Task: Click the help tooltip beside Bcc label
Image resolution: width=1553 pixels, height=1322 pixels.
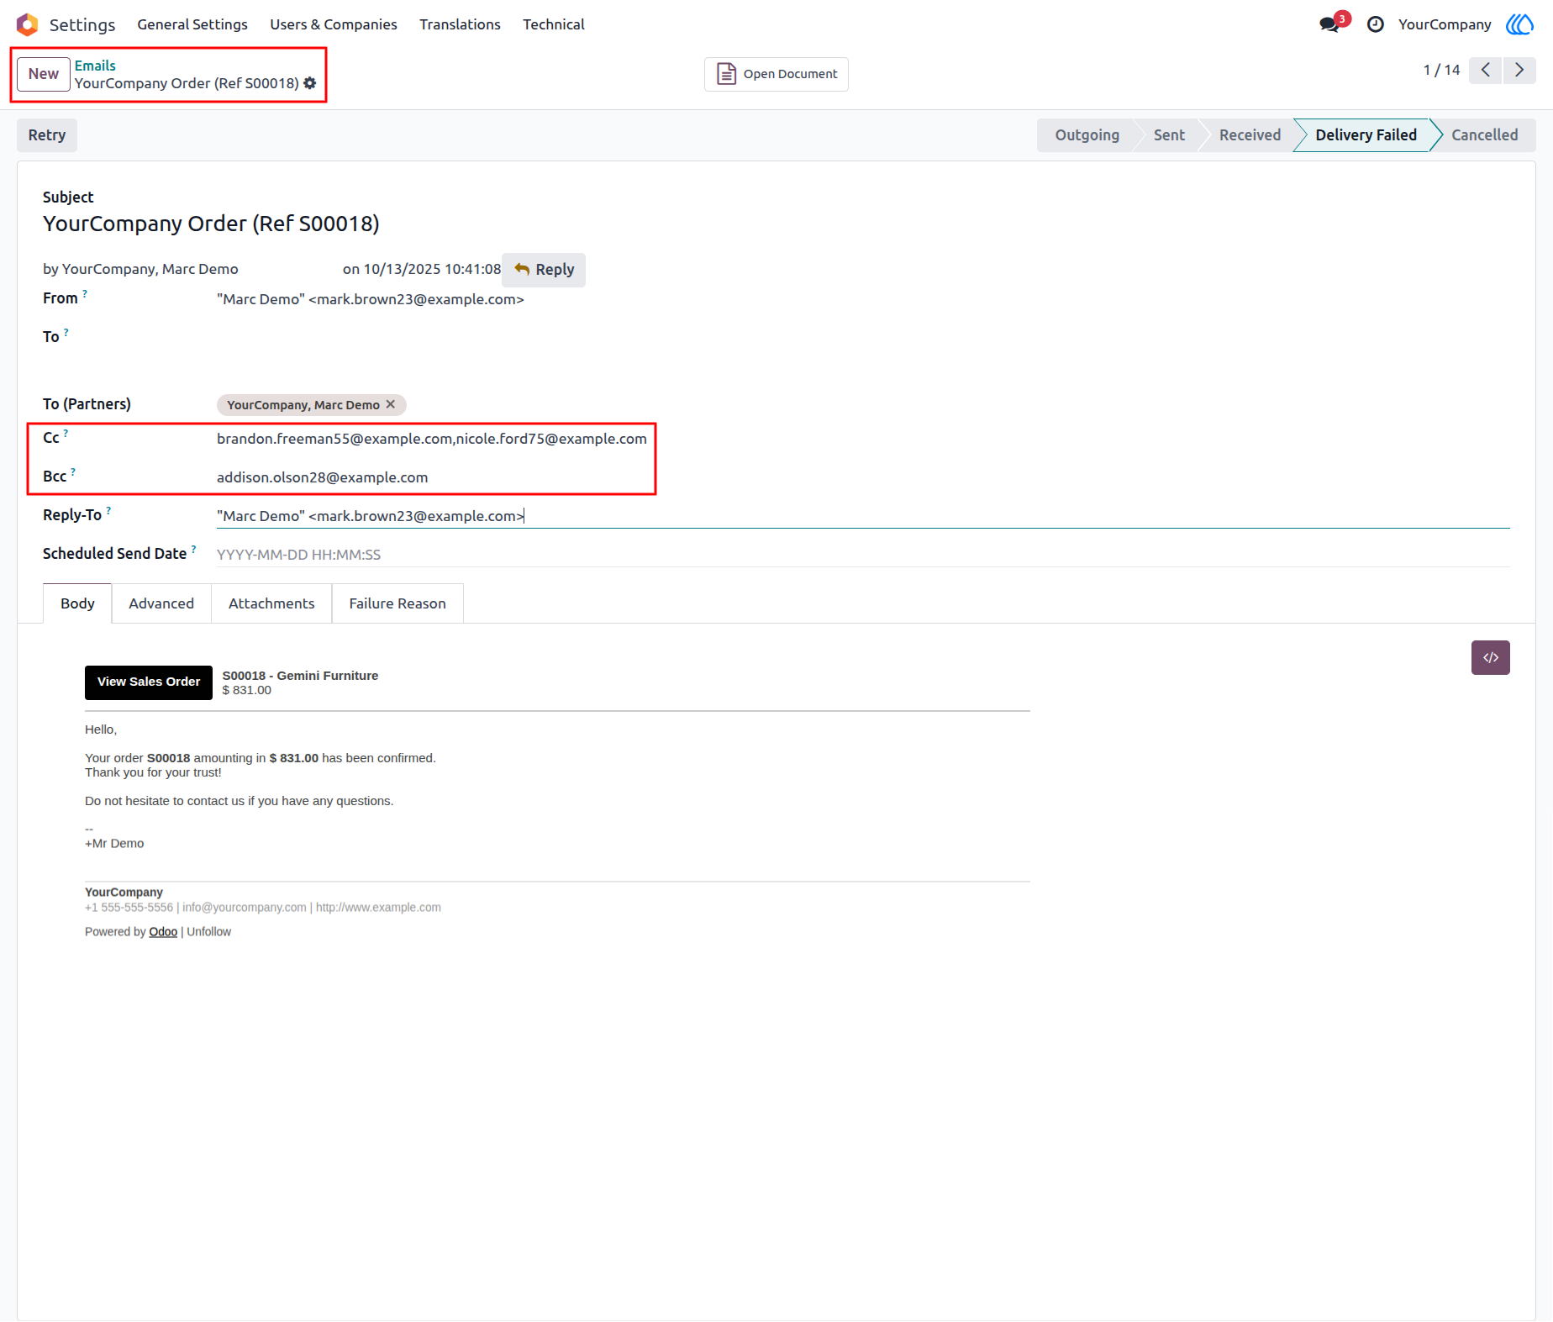Action: pos(73,471)
